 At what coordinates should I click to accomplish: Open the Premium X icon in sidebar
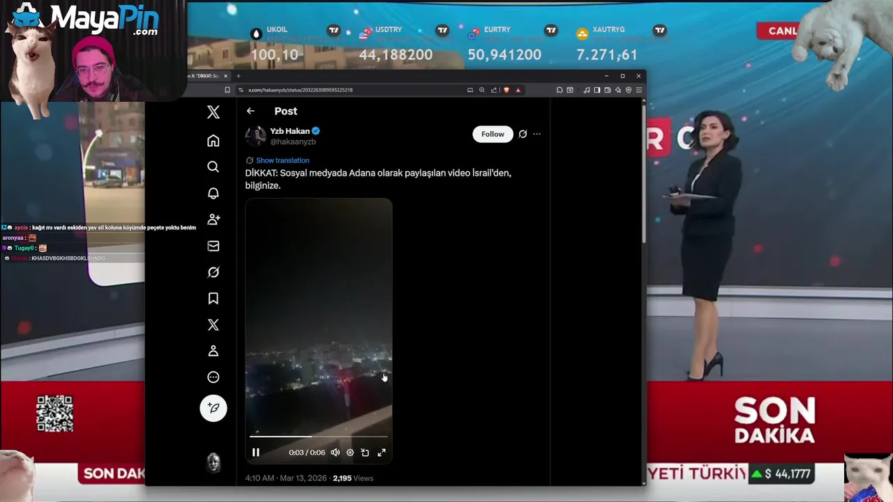[x=213, y=325]
